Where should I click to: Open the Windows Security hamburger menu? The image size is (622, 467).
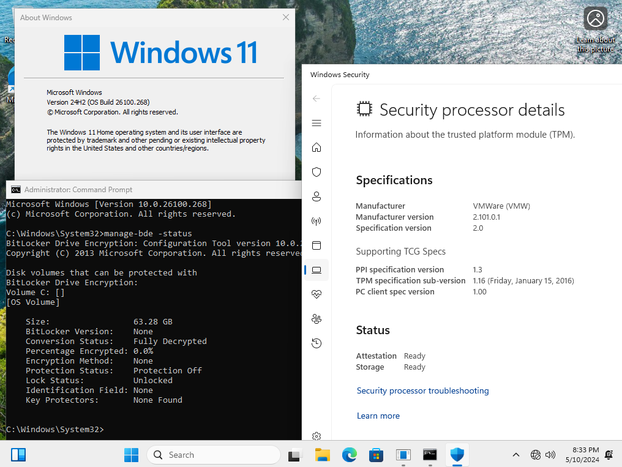(x=316, y=123)
